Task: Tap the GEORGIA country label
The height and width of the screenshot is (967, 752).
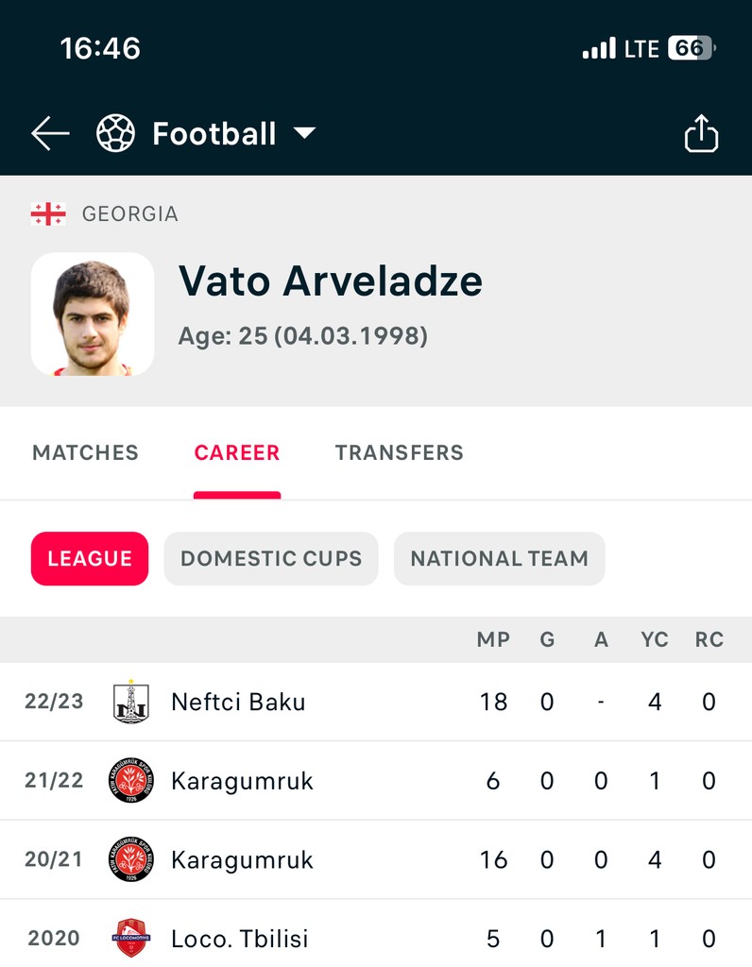Action: point(130,214)
